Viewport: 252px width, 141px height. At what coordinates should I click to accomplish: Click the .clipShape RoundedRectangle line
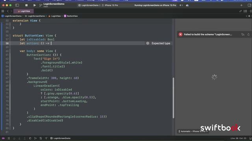click(67, 117)
